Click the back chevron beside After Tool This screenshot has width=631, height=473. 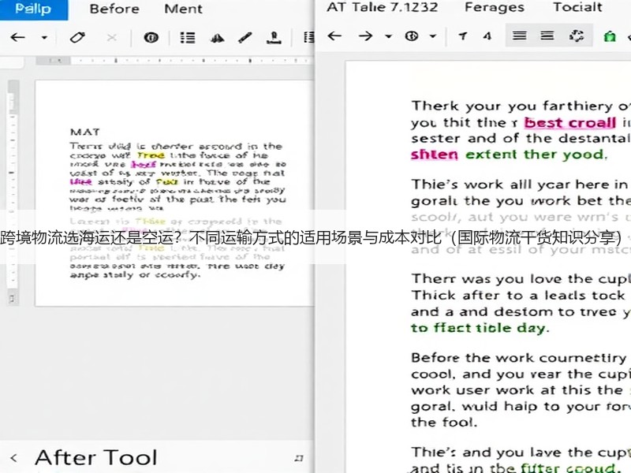(14, 458)
